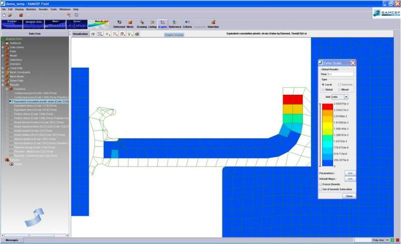
Task: Click the Parameters >>> button
Action: 350,173
